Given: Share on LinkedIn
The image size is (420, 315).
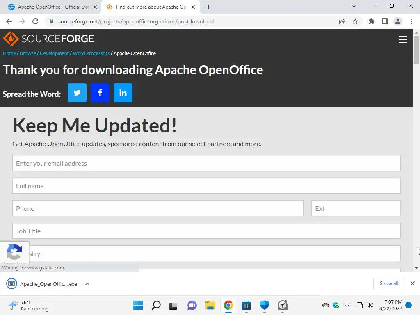Looking at the screenshot, I should click(x=123, y=93).
